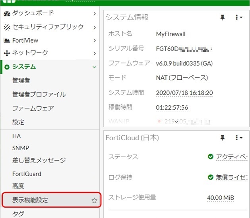
Task: Favorite 表示機能設定 with star icon
Action: [94, 200]
